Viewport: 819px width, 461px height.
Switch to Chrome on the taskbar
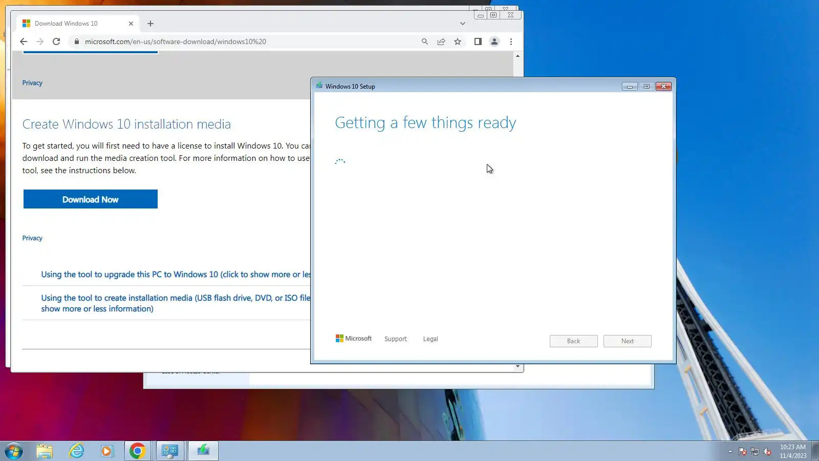[138, 451]
